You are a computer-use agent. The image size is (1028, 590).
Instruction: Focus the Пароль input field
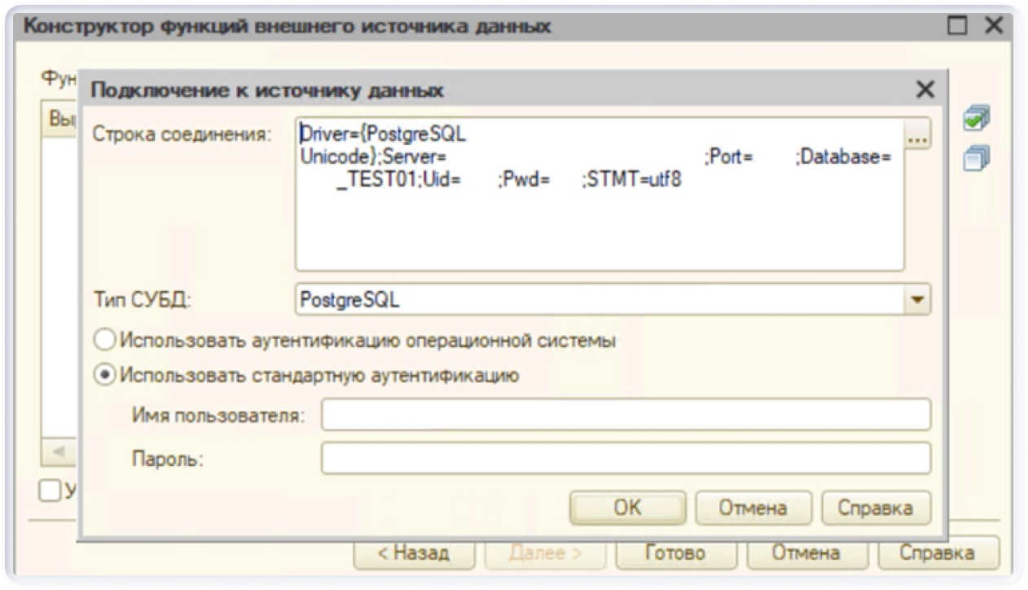pos(625,458)
